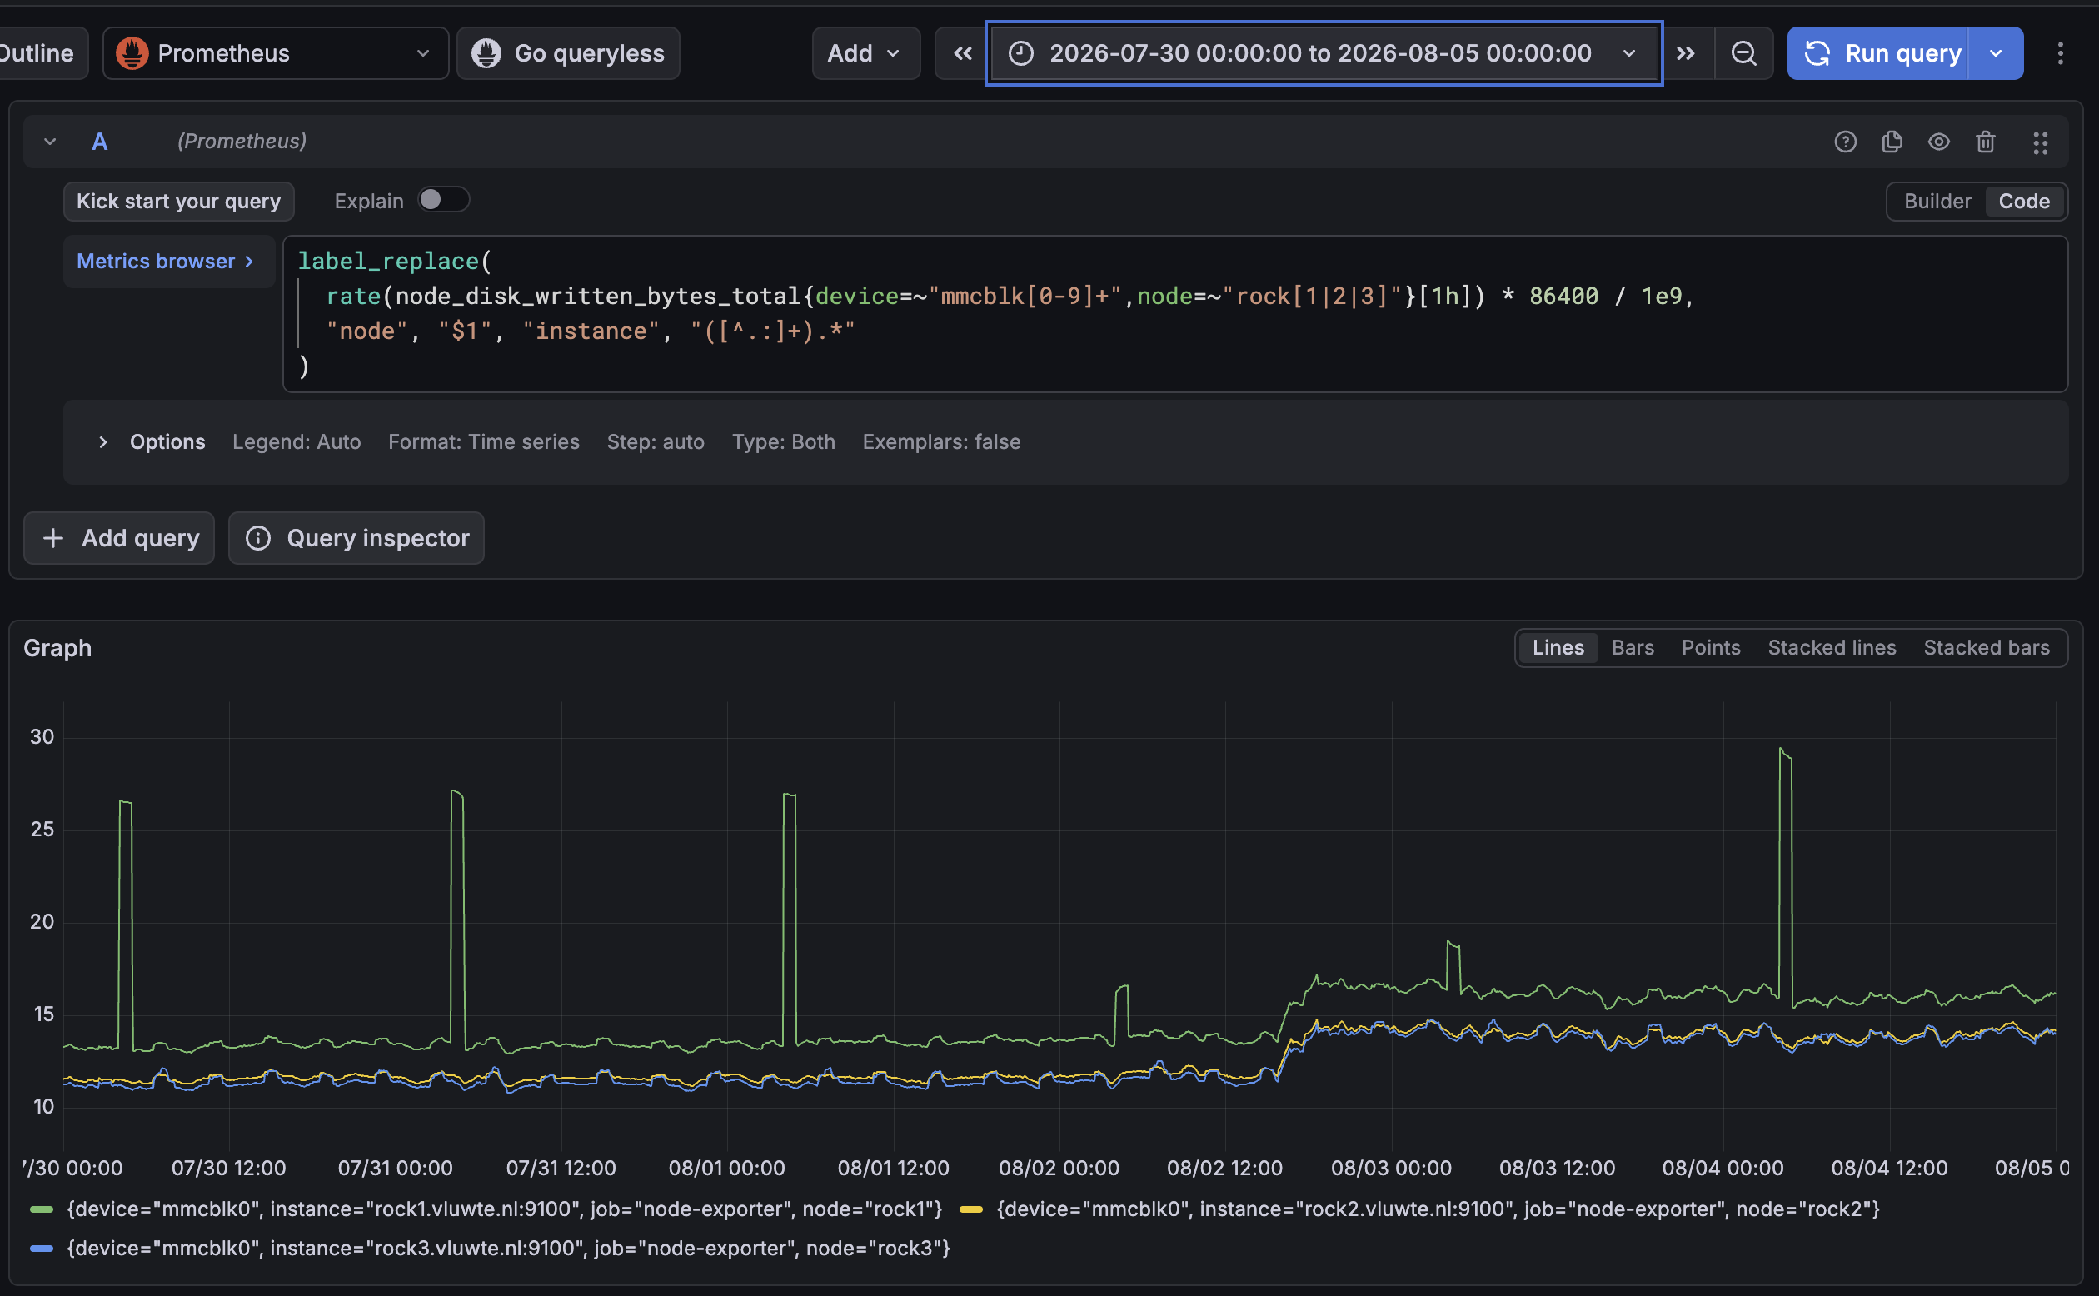
Task: Click the rock3 legend series label
Action: click(x=508, y=1249)
